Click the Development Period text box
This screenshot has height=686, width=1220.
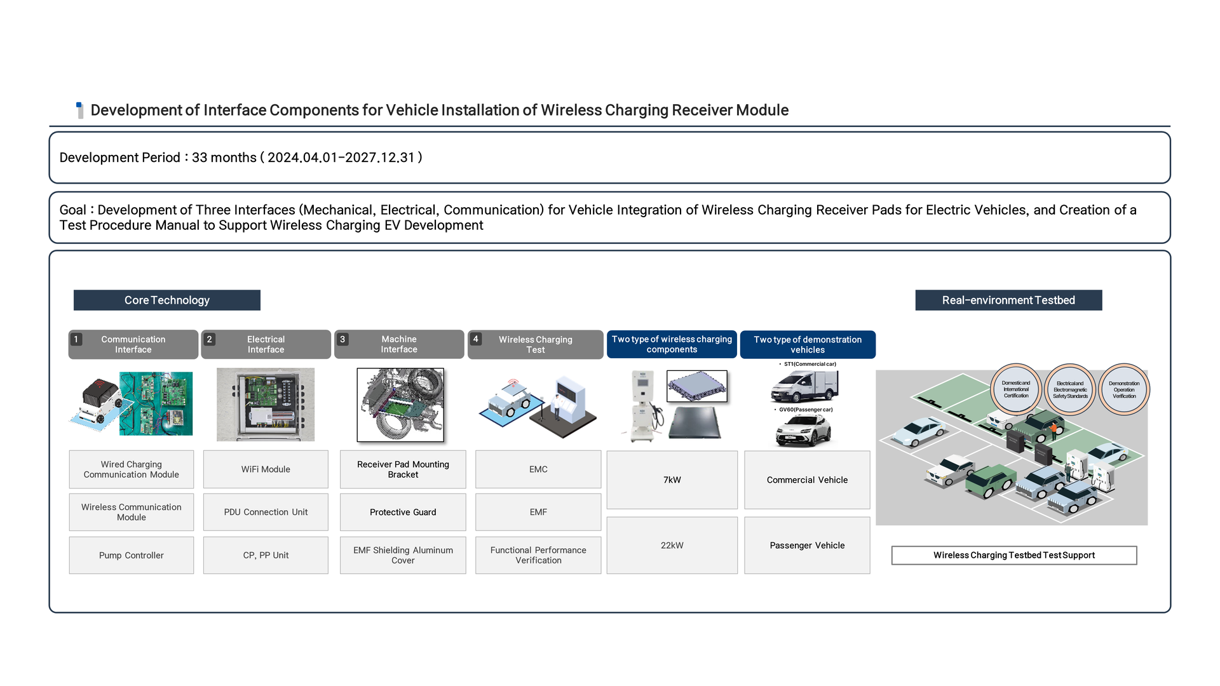(609, 158)
